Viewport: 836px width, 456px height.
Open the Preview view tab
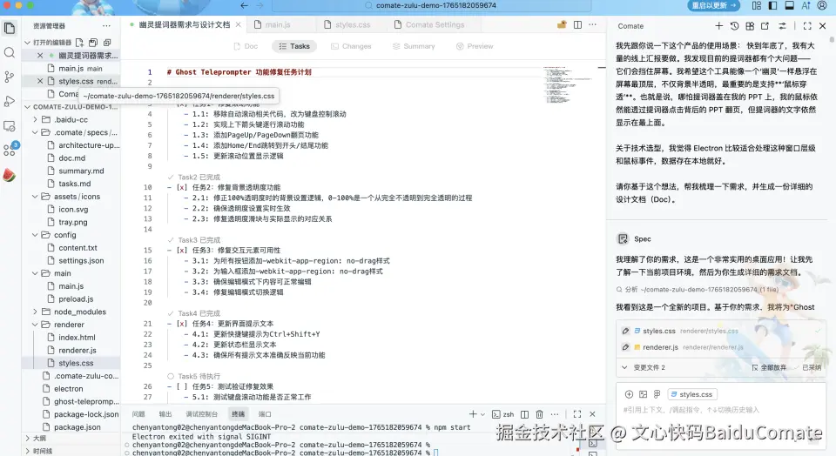(475, 46)
